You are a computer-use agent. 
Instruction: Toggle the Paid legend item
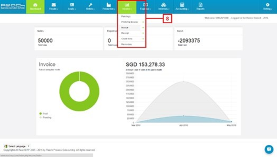pyautogui.click(x=43, y=113)
